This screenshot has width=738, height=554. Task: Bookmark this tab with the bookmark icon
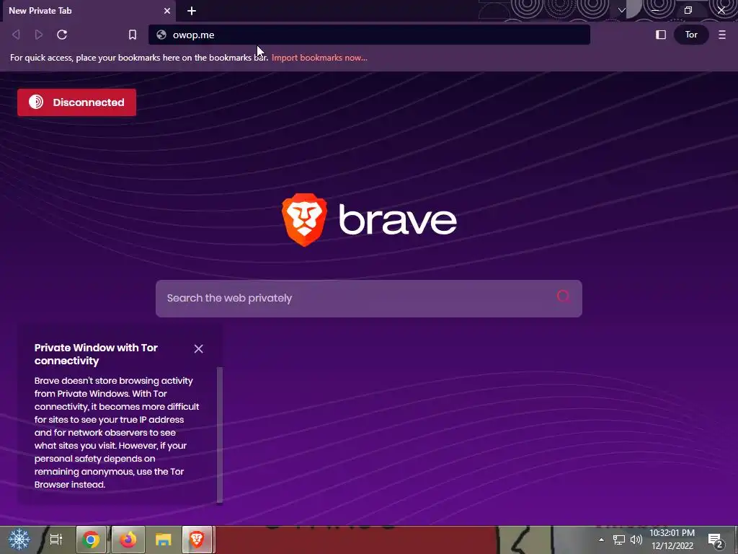[133, 35]
